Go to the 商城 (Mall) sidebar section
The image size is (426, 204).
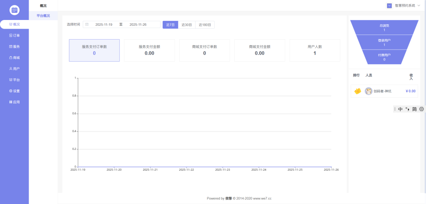pyautogui.click(x=15, y=57)
